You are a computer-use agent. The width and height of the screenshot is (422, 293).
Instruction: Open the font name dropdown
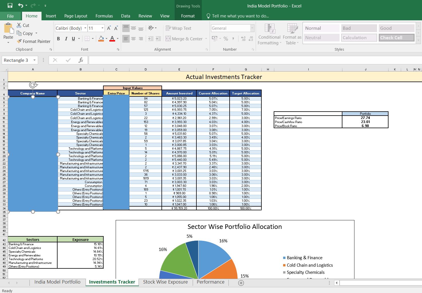(x=85, y=28)
